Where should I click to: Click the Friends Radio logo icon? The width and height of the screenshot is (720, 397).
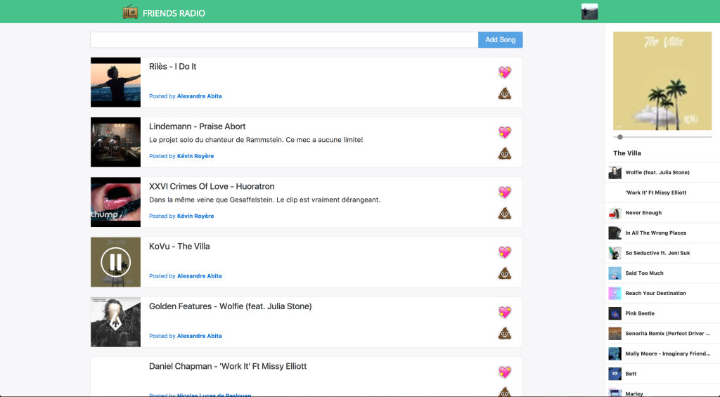pos(130,12)
